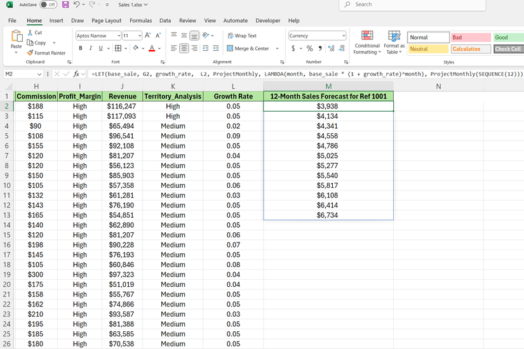The image size is (524, 349).
Task: Apply the Percent Style format
Action: pos(309,48)
